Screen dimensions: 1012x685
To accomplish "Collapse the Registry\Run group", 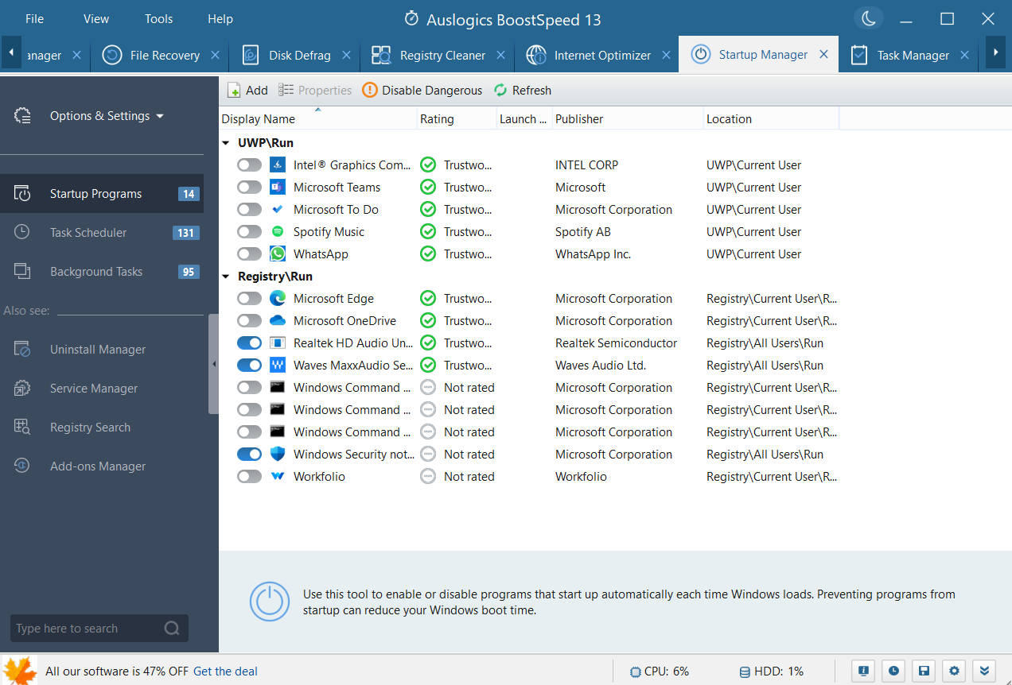I will 226,277.
